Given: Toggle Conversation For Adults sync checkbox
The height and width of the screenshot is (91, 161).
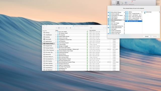Looking at the screenshot, I should (108, 15).
